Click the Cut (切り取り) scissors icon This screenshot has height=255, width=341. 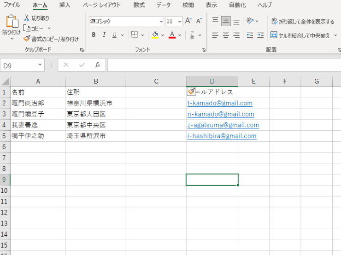pyautogui.click(x=27, y=18)
